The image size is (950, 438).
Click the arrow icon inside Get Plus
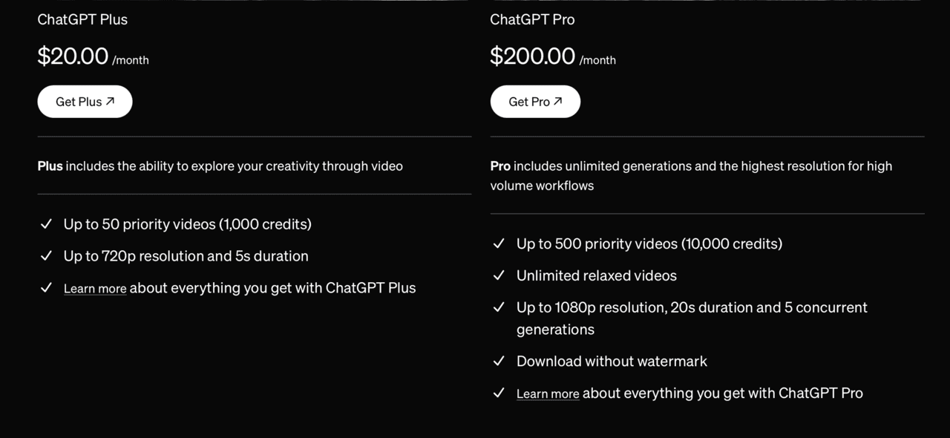click(110, 101)
